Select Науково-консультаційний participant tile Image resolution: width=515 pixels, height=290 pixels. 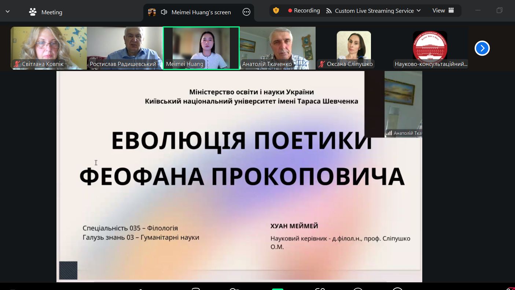click(430, 44)
